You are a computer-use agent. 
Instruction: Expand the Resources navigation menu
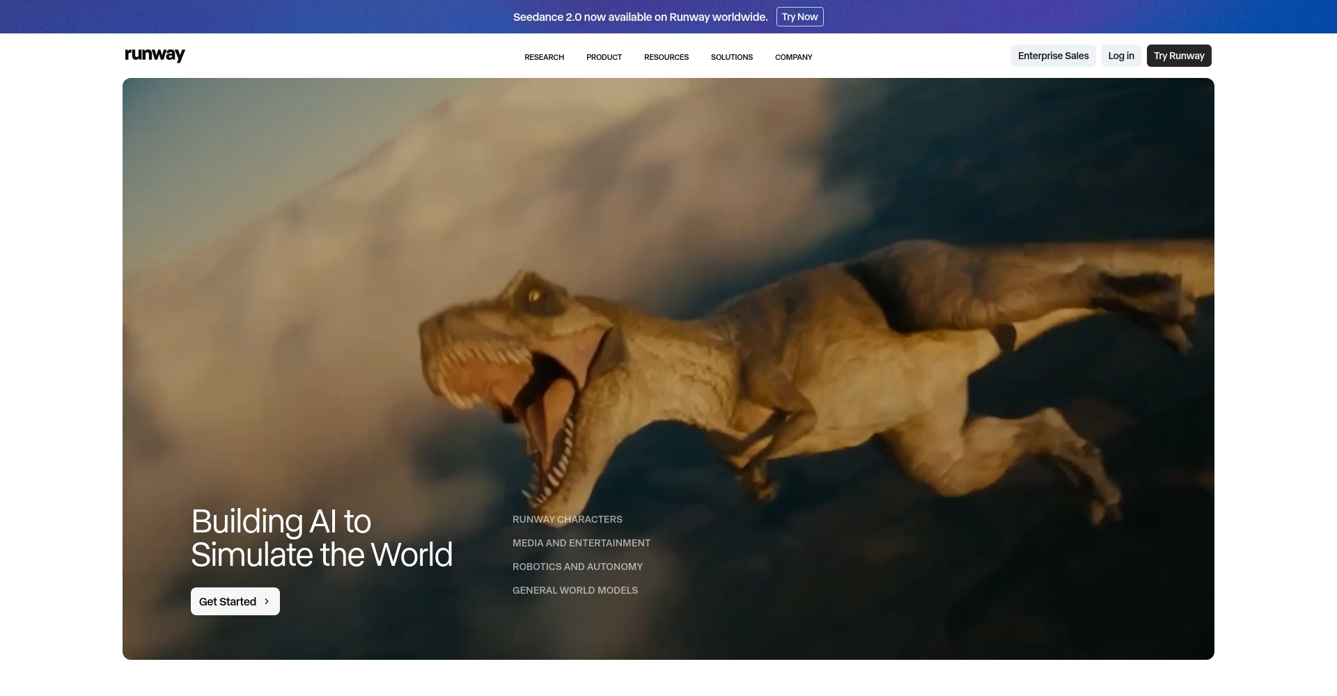(x=666, y=57)
